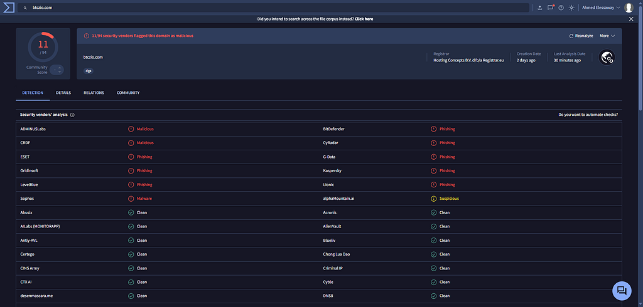Viewport: 643px width, 307px height.
Task: Switch to the Relations tab
Action: click(x=94, y=93)
